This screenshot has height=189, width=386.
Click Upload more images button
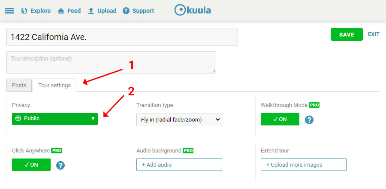(x=304, y=165)
